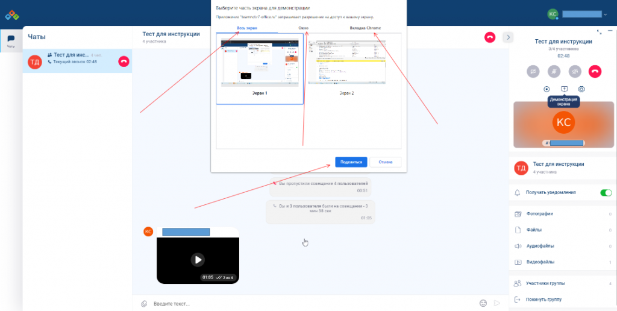Disable the Получать уведомления switch
Image resolution: width=617 pixels, height=311 pixels.
click(x=606, y=193)
